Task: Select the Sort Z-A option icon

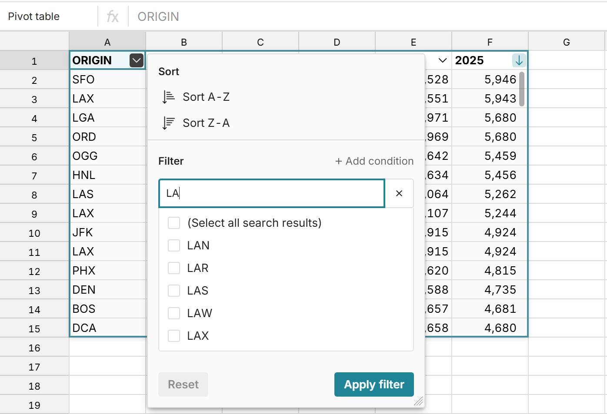Action: [167, 123]
